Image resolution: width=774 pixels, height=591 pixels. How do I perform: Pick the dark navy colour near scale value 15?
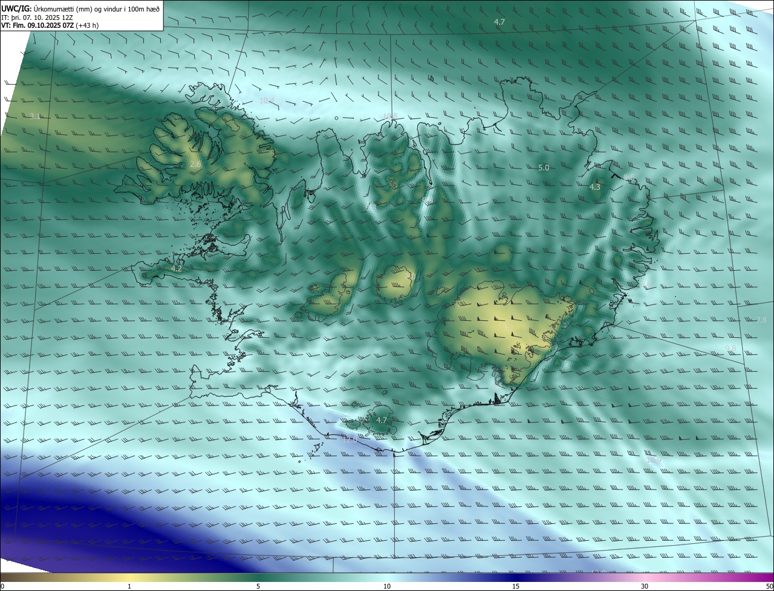click(x=516, y=578)
